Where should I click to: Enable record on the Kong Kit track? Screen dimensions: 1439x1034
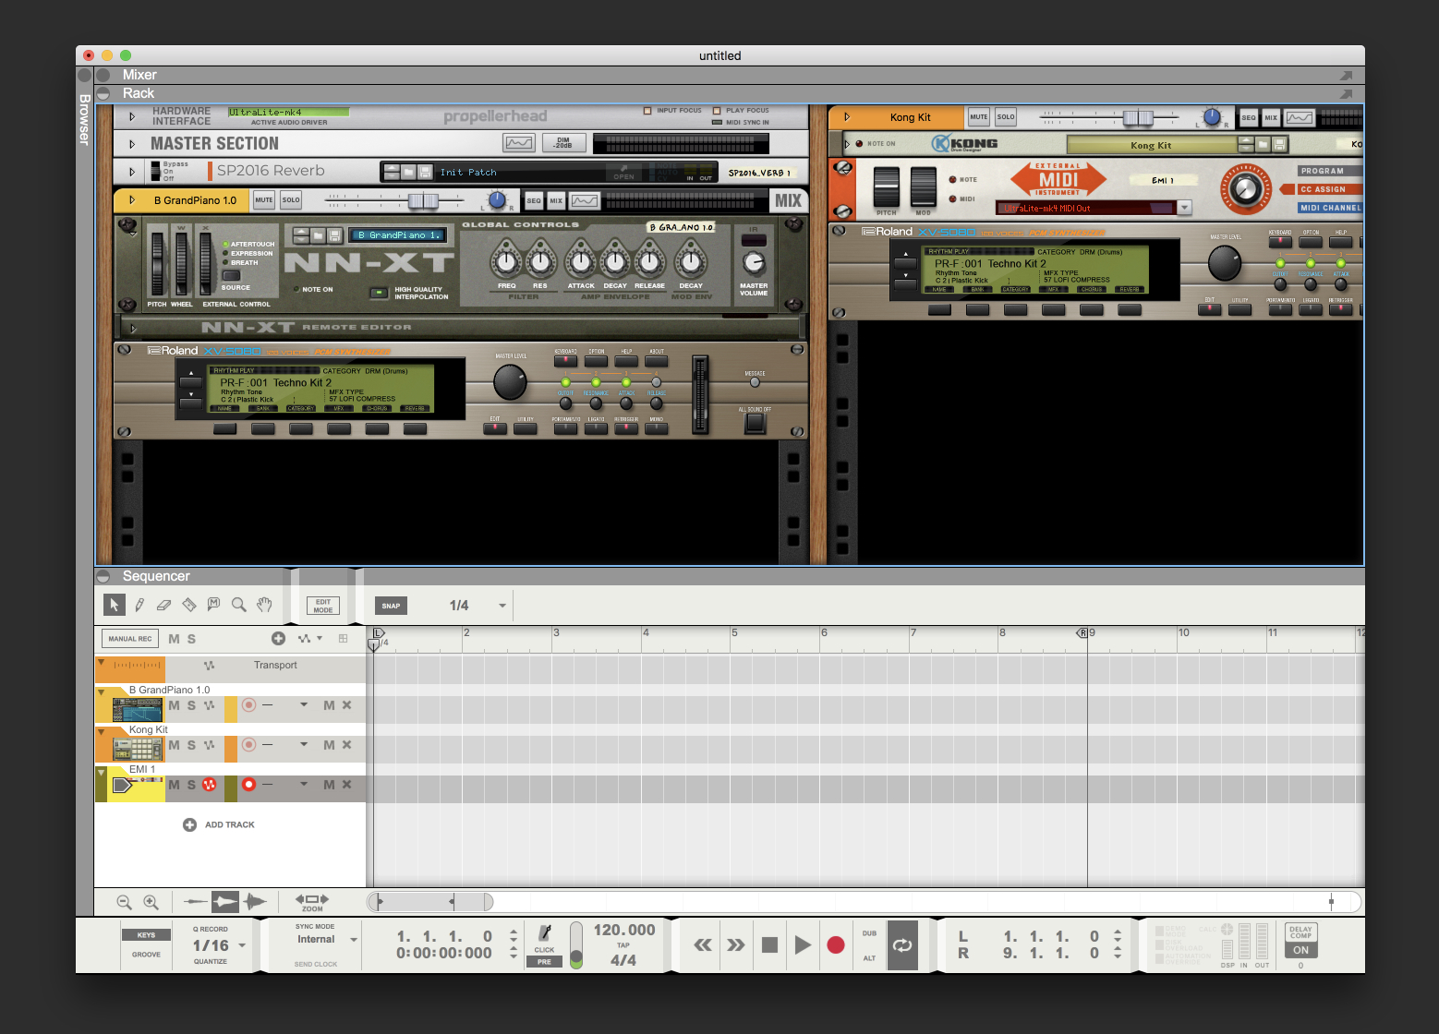pyautogui.click(x=248, y=744)
